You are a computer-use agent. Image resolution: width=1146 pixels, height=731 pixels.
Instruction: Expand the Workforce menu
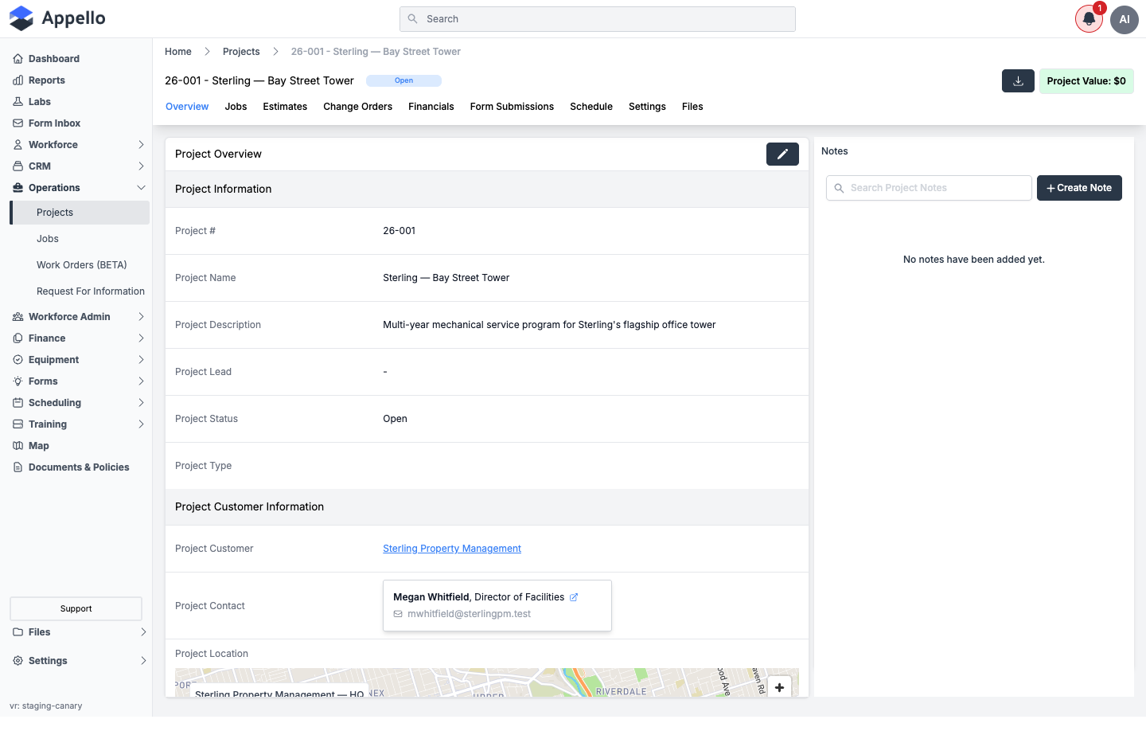(80, 145)
